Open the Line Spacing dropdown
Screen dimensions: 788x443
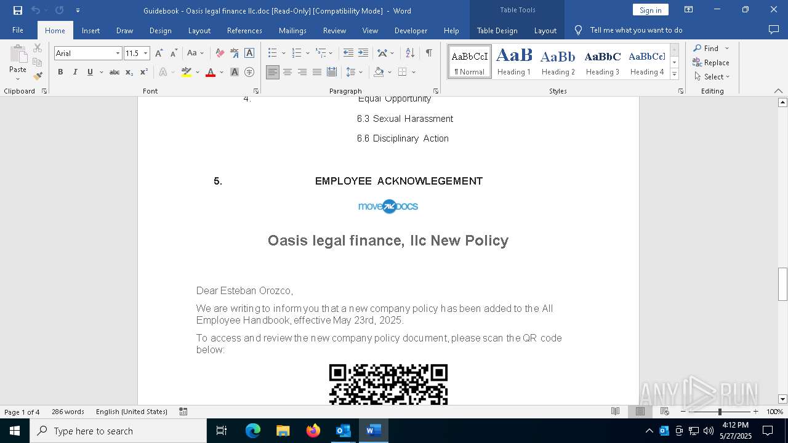pos(354,72)
